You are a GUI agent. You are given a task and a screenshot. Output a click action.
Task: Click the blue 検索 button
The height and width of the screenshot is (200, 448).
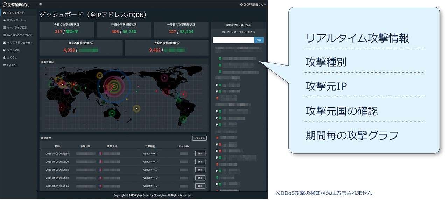point(259,40)
